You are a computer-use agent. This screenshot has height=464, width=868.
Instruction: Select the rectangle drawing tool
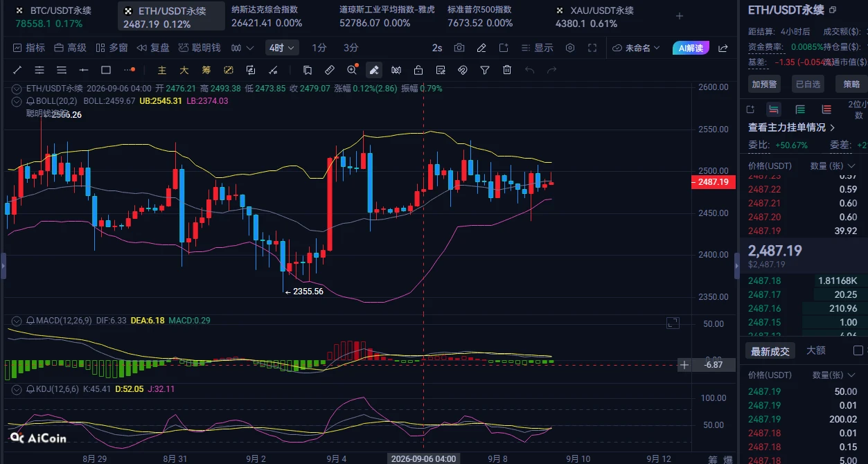[106, 70]
